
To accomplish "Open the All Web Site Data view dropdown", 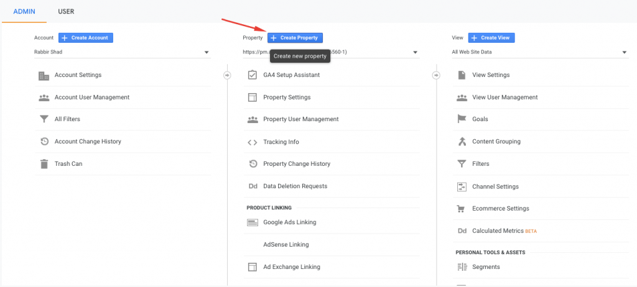I will pyautogui.click(x=624, y=52).
